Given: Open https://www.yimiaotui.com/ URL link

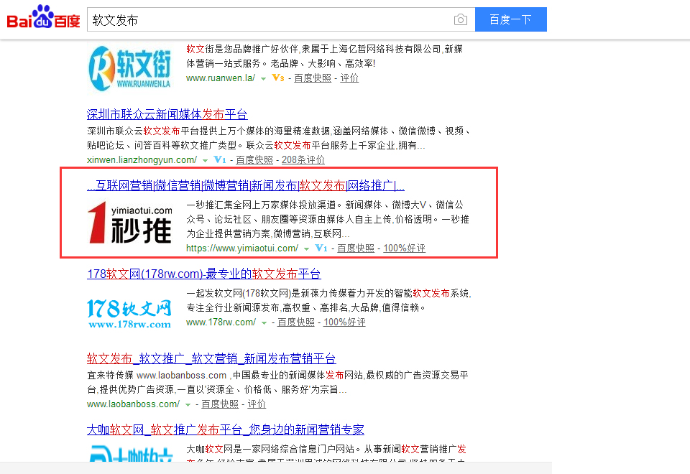Looking at the screenshot, I should tap(242, 248).
